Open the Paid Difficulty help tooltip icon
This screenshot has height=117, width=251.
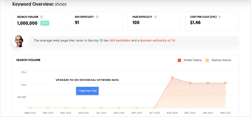click(x=156, y=17)
